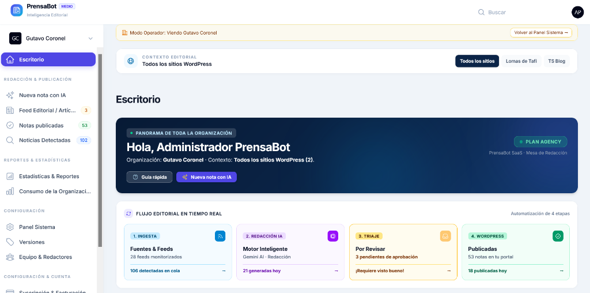Click Automatización de 4 etapas text

[x=540, y=213]
